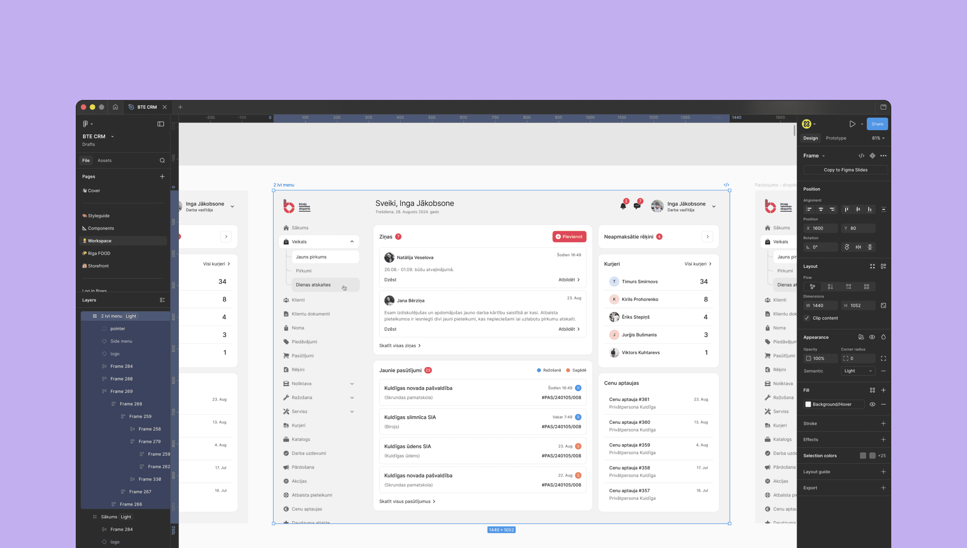Toggle the sidebar panel layout icon
Viewport: 967px width, 548px height.
(160, 124)
